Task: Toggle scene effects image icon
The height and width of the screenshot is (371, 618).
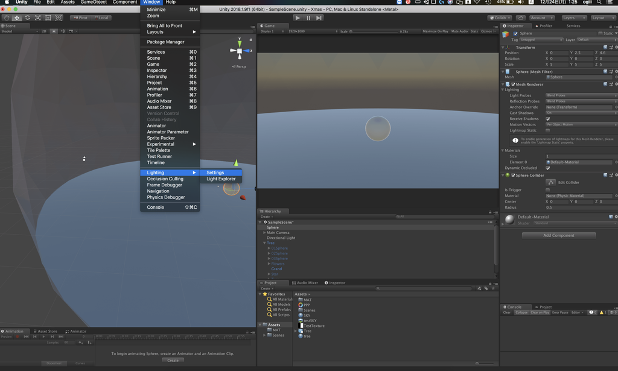Action: (x=71, y=31)
